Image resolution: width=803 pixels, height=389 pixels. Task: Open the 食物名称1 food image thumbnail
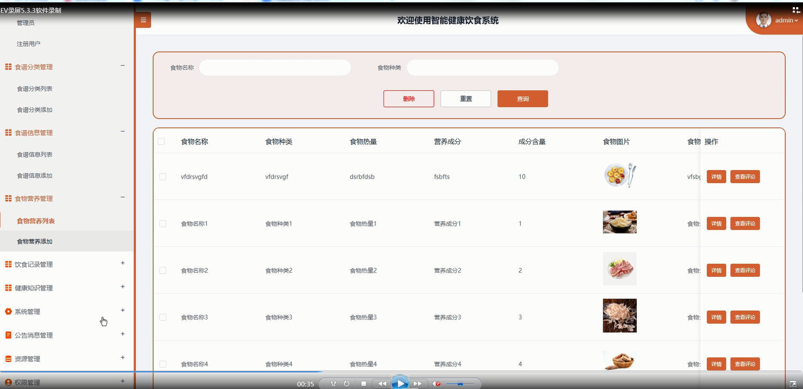(x=620, y=222)
